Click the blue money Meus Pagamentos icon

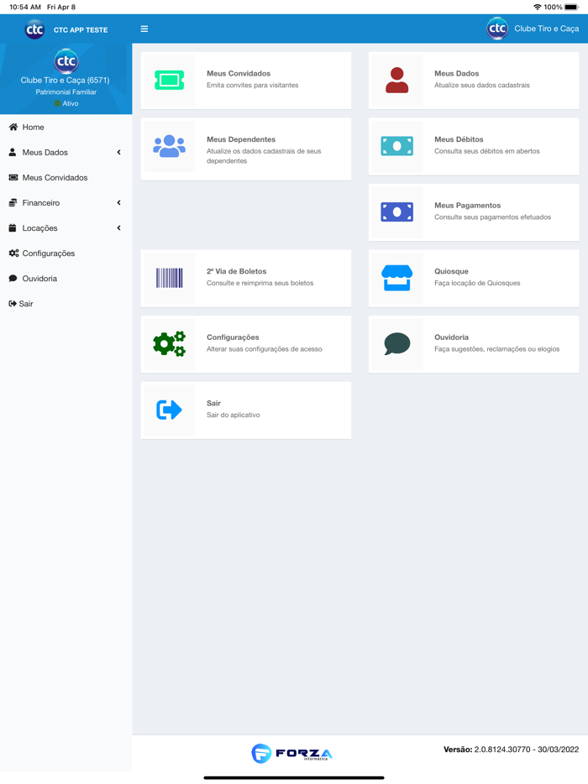(396, 212)
